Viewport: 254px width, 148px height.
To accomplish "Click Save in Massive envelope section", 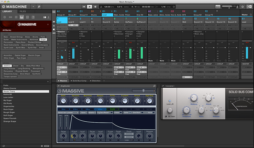I will 83,112.
